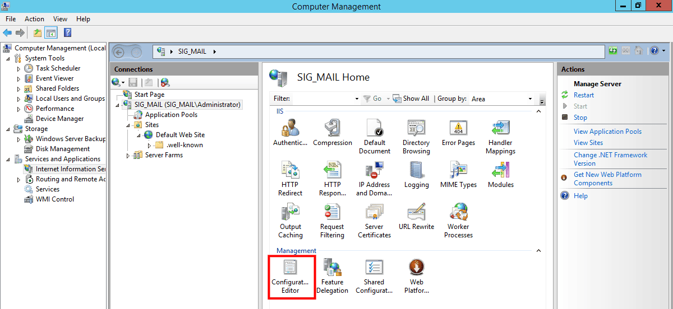
Task: Click the Save icon in Connections toolbar
Action: click(x=133, y=82)
